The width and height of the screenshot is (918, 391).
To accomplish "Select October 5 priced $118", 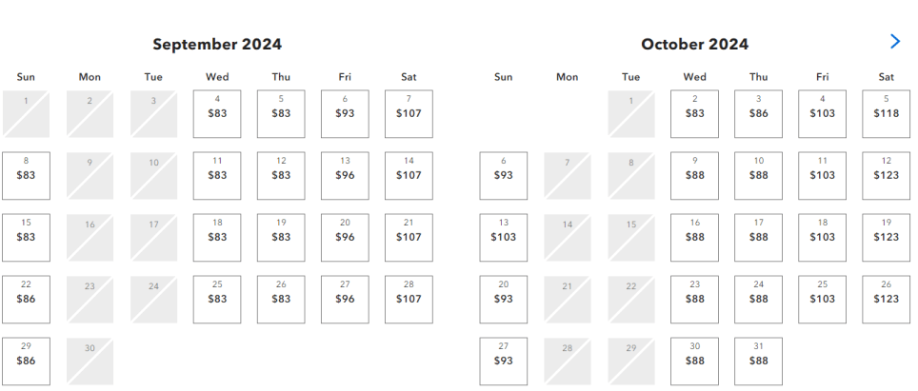I will pos(886,114).
